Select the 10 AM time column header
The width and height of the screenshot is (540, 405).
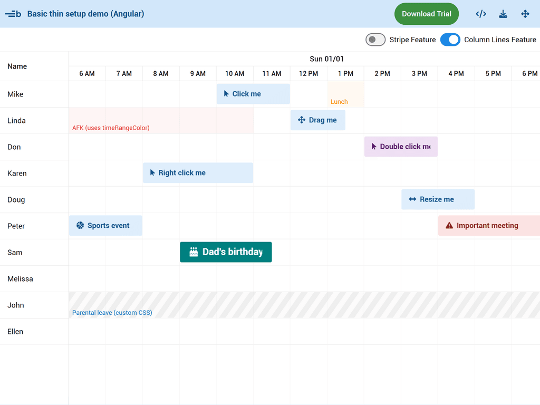235,74
